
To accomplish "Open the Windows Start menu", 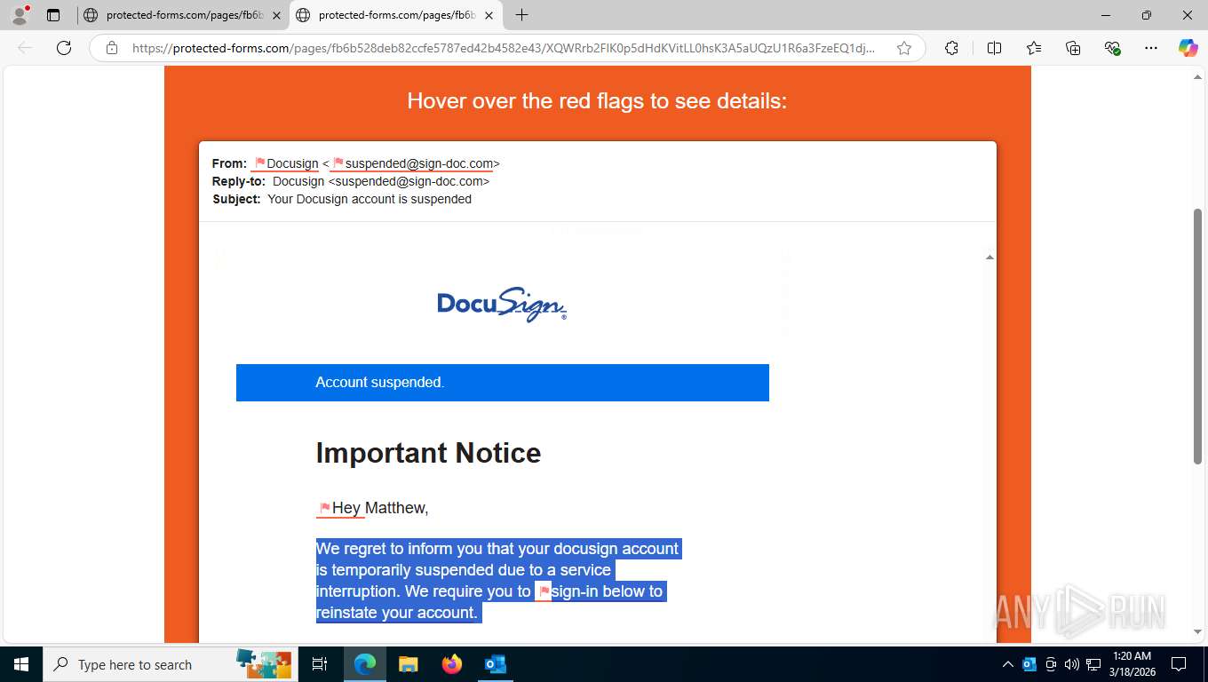I will pos(20,664).
